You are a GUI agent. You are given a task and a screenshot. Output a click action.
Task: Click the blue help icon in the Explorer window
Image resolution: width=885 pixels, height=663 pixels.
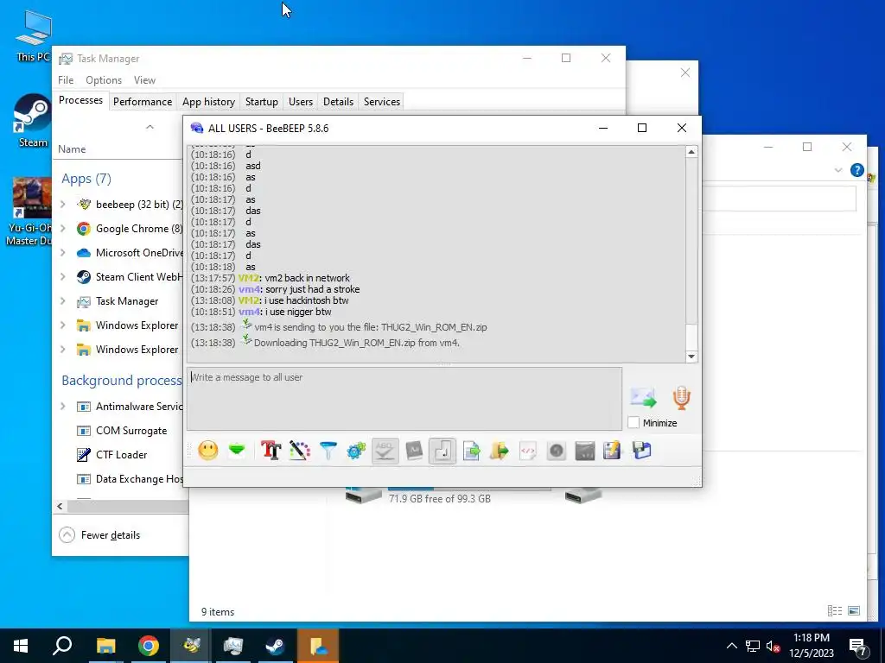click(x=856, y=170)
